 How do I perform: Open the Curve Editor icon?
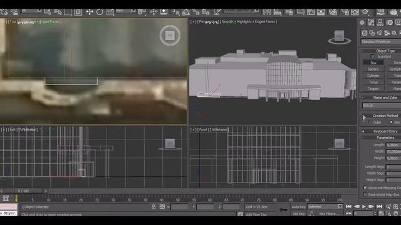coord(311,12)
